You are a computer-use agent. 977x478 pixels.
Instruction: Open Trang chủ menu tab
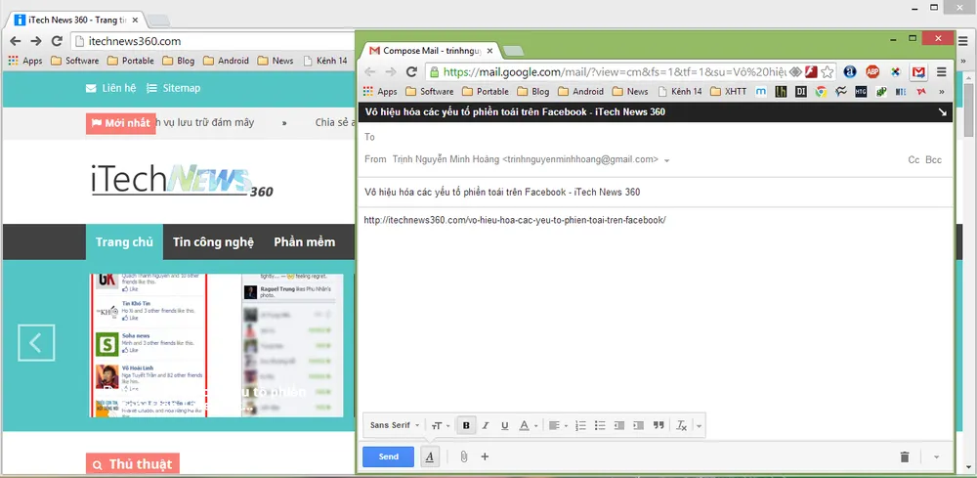[125, 241]
